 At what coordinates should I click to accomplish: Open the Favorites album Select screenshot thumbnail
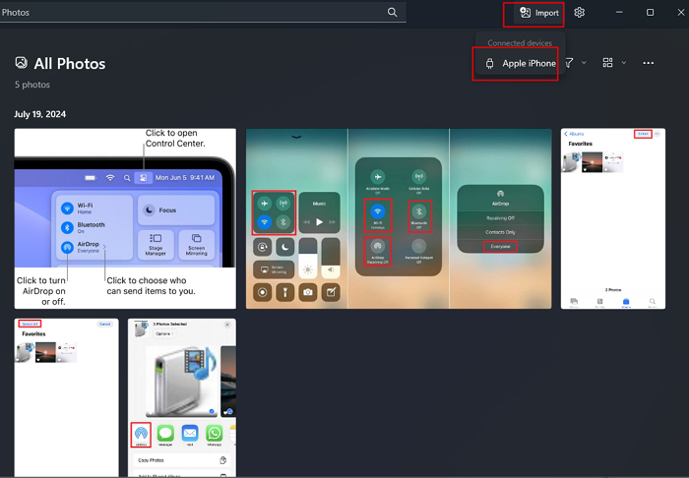coord(613,218)
